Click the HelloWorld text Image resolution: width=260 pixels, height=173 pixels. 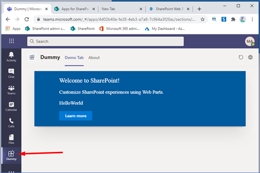pos(71,103)
